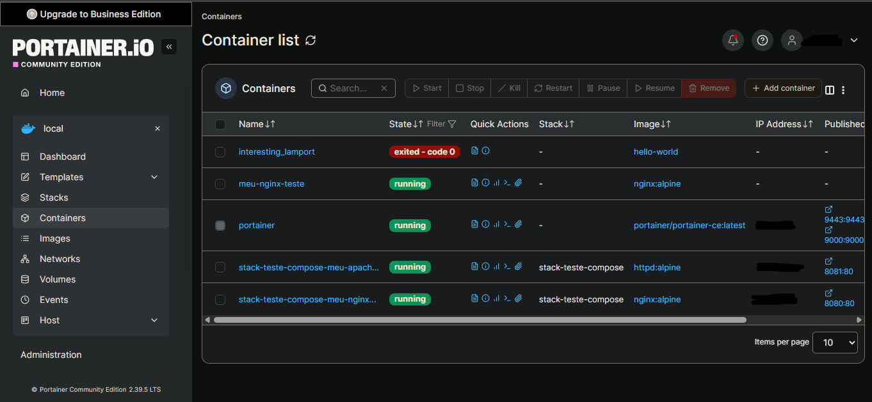Screen dimensions: 872x402
Task: Inspect the stack-teste-compose-meu-nginx container
Action: (x=485, y=298)
